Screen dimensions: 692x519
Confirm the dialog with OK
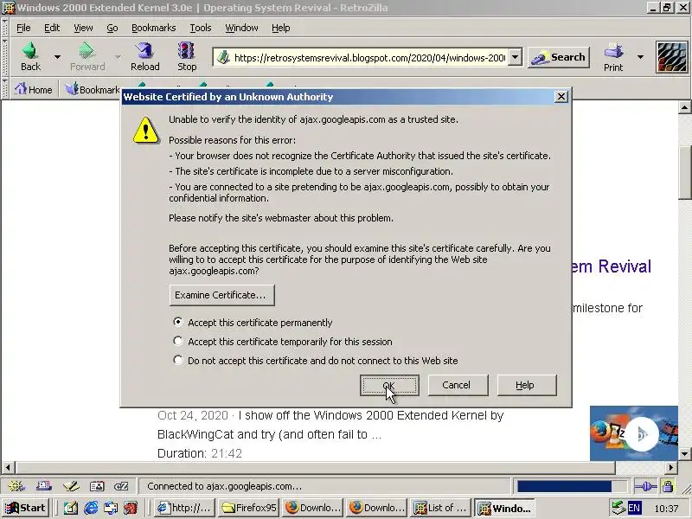[389, 385]
